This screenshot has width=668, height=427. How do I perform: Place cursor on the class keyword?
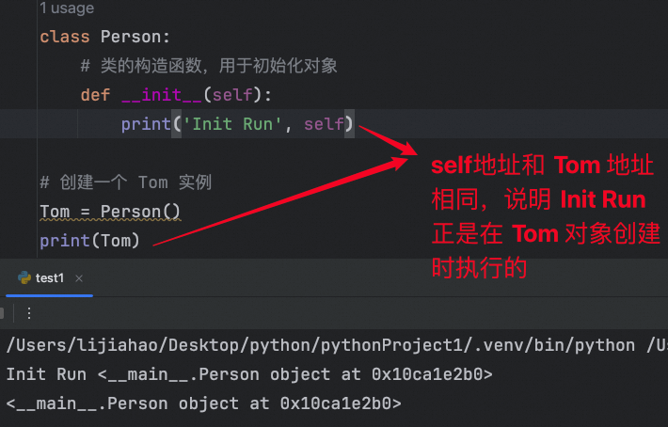click(65, 37)
